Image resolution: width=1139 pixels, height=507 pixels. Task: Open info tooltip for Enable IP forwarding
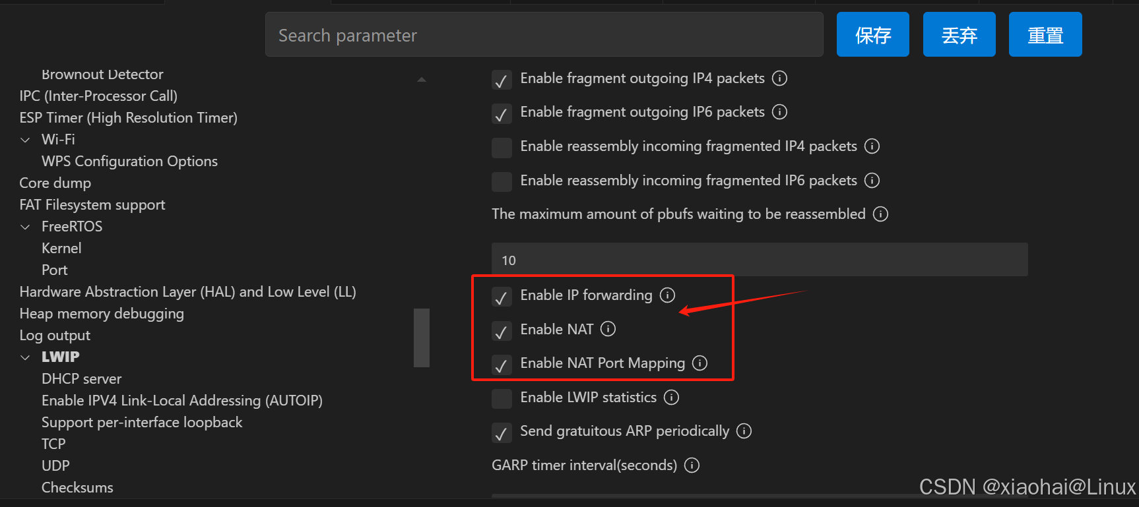(x=668, y=295)
